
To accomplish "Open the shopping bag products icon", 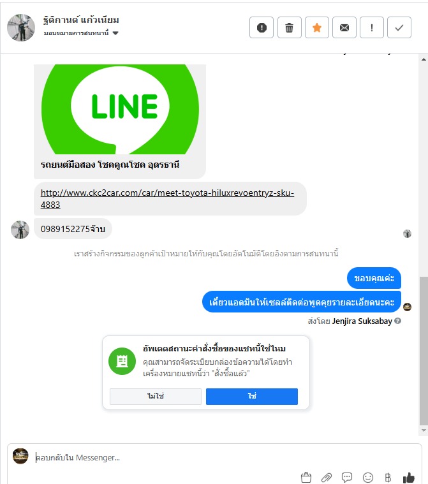I will tap(306, 477).
